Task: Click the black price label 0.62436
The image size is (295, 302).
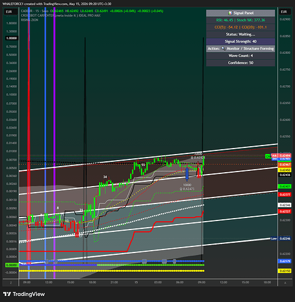Action: click(x=284, y=175)
